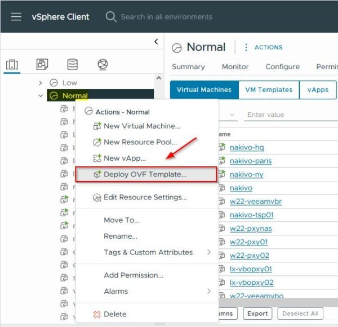
Task: Click the tree scroll up arrow
Action: [x=159, y=78]
